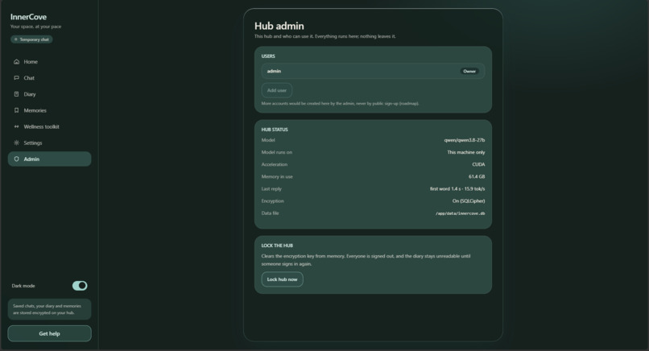Click Lock hub now button
The width and height of the screenshot is (649, 351).
coord(282,279)
